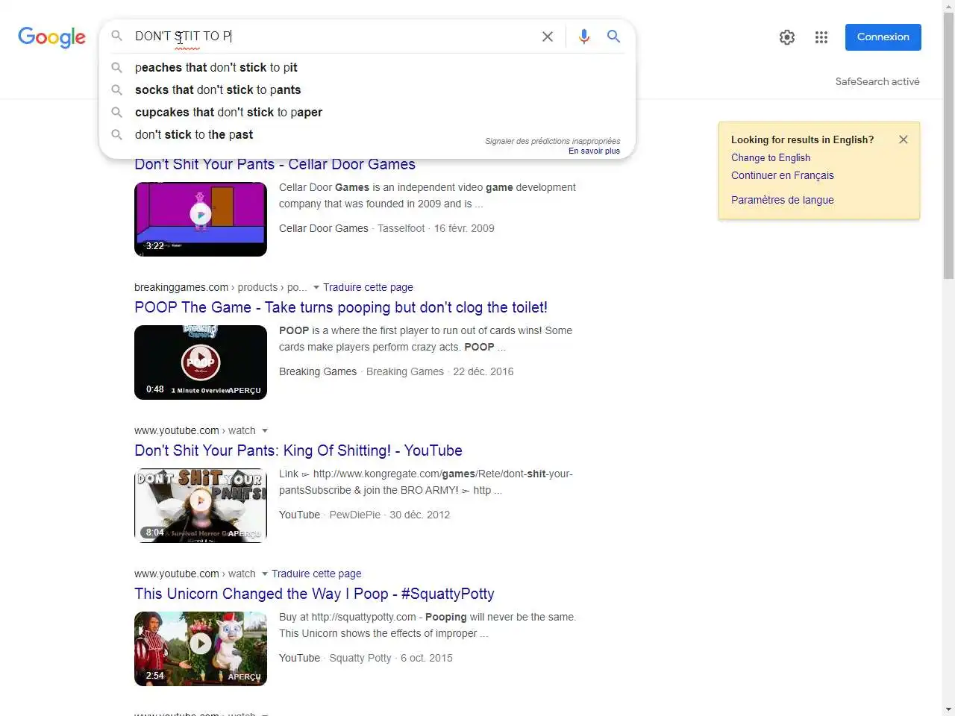Click the magnifier icon left of the search text
Viewport: 955px width, 716px height.
point(117,36)
